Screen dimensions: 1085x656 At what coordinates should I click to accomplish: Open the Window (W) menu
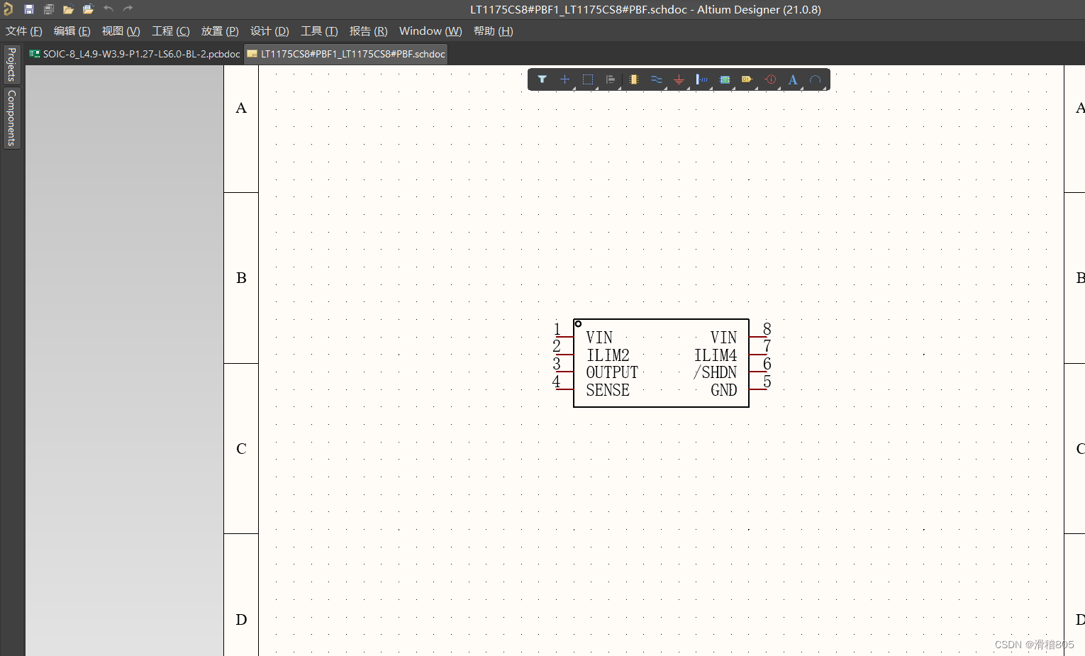coord(430,31)
